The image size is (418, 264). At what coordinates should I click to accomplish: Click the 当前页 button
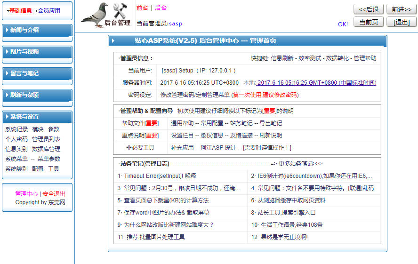coord(369,22)
